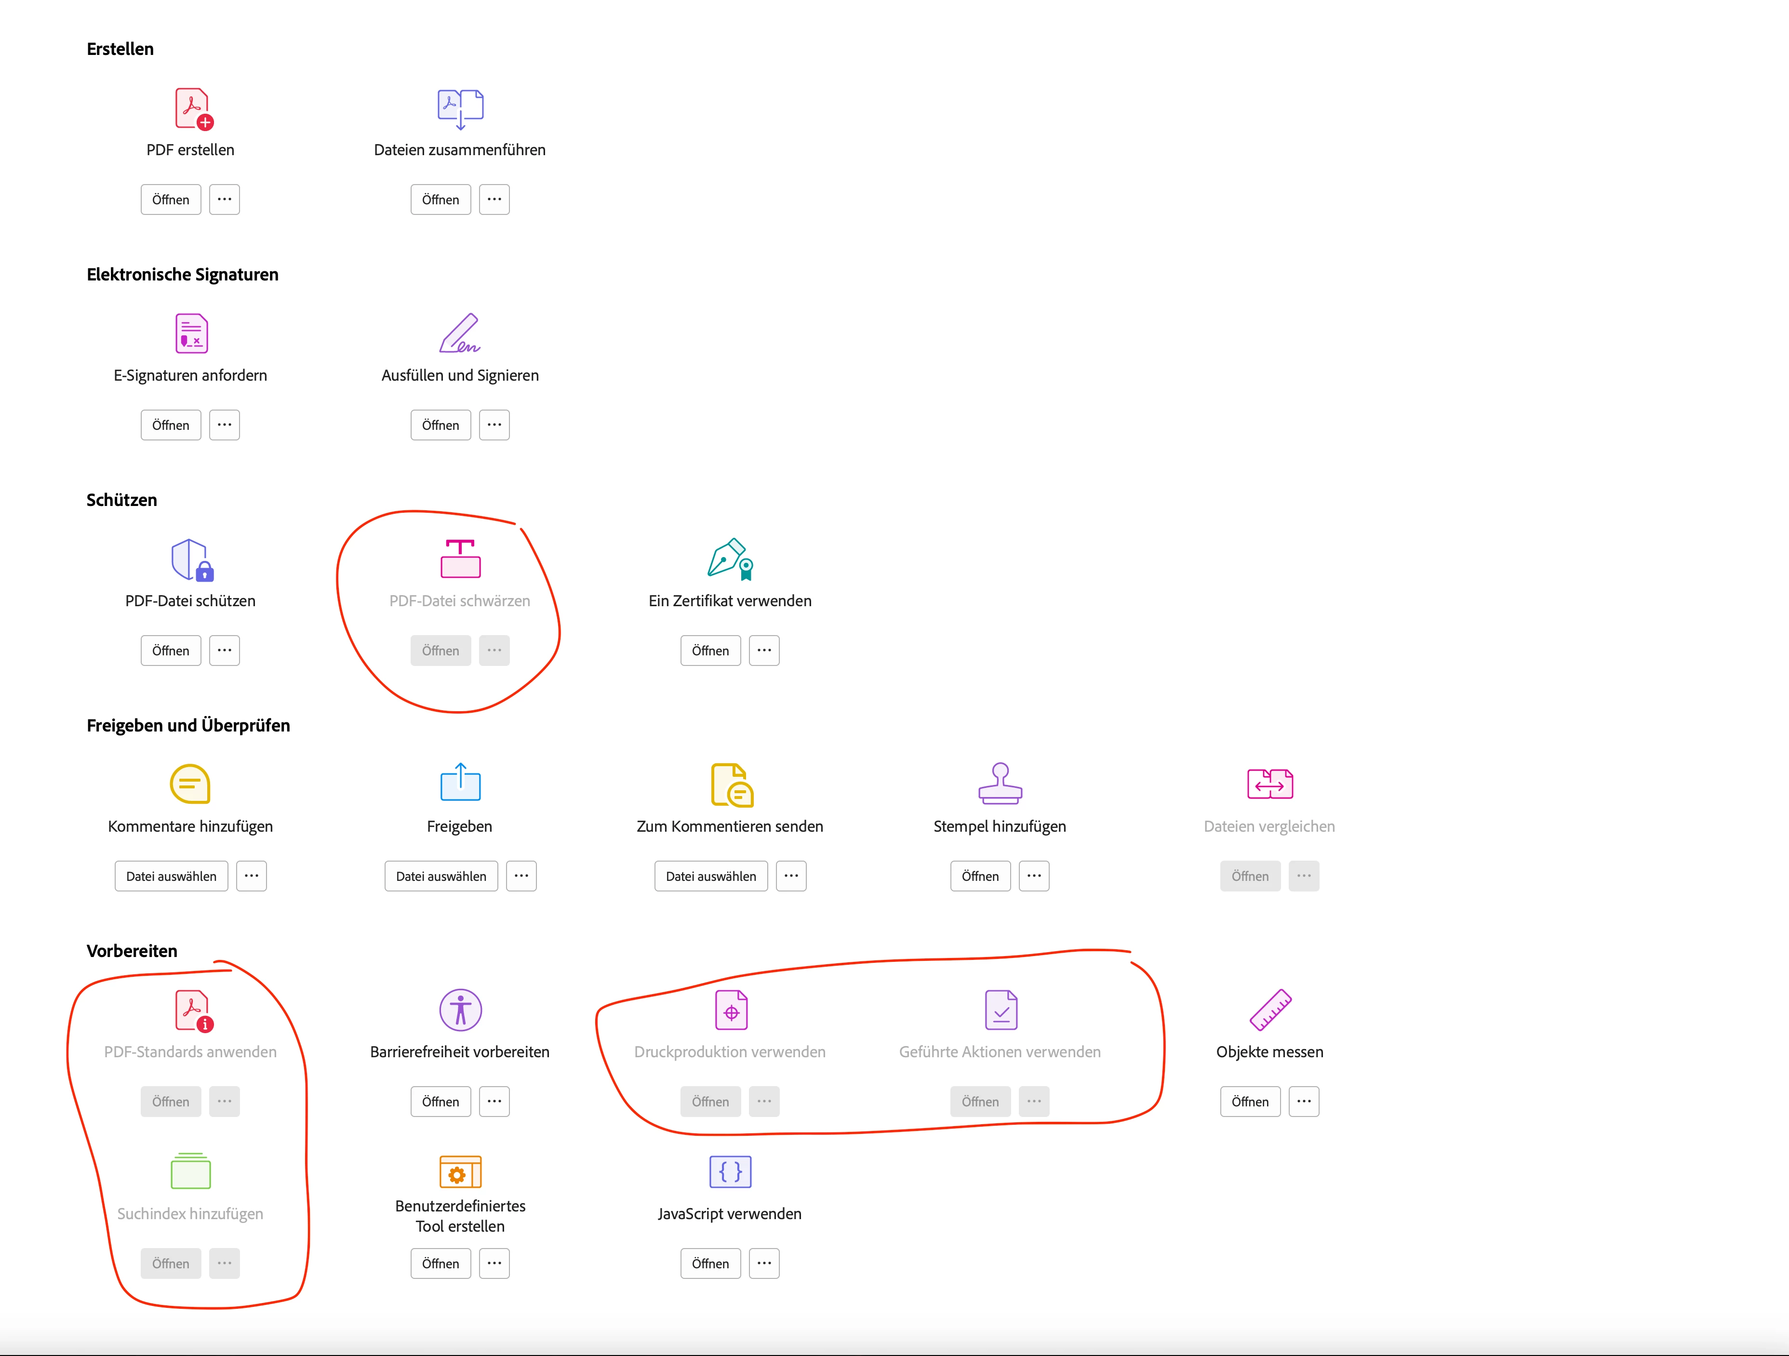Viewport: 1789px width, 1356px height.
Task: Click the Freigeben share icon
Action: point(460,783)
